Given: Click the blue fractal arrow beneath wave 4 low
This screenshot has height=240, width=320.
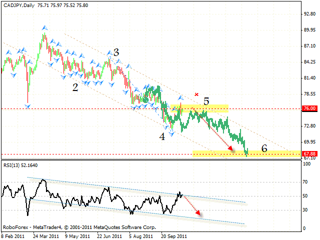Looking at the screenshot, I should point(171,135).
